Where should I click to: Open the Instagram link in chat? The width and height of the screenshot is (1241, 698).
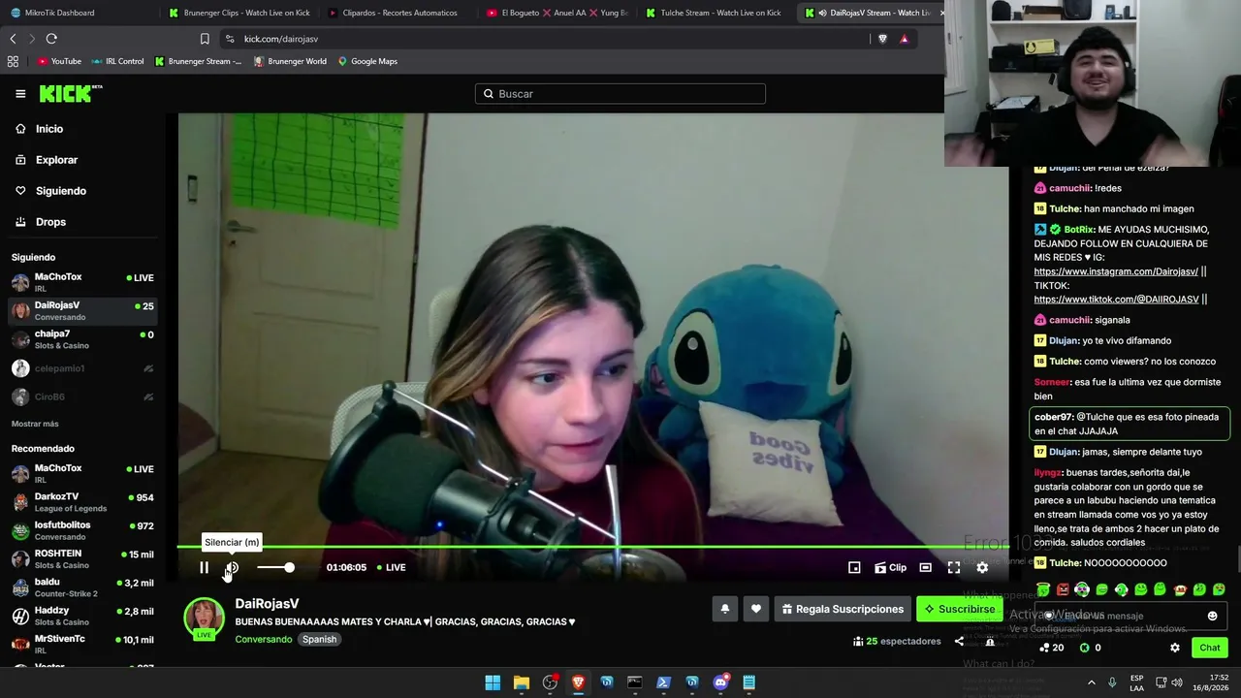pos(1116,271)
